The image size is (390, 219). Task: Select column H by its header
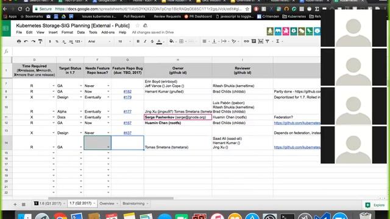178,60
